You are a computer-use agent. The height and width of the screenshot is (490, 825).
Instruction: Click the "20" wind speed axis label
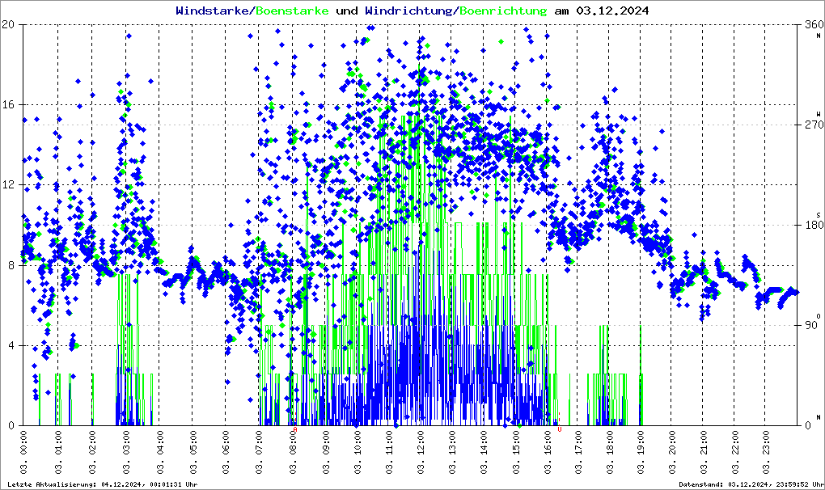[8, 24]
